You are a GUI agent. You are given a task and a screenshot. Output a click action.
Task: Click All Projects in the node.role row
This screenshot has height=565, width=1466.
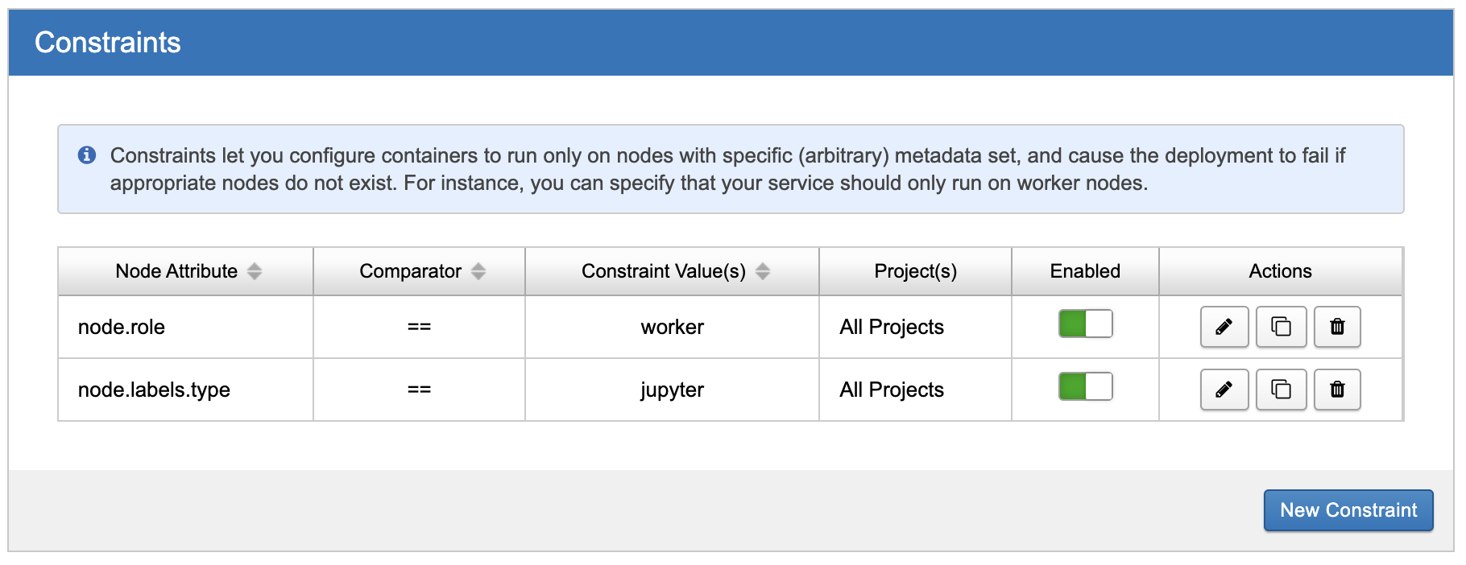pyautogui.click(x=892, y=327)
